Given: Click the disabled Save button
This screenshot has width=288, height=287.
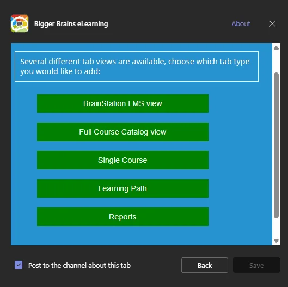Looking at the screenshot, I should pos(256,265).
